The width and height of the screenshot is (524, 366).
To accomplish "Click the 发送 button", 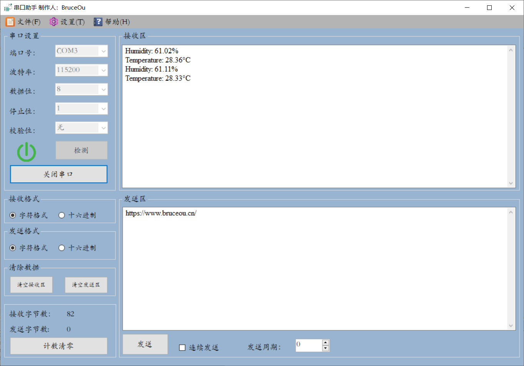I will click(x=145, y=344).
